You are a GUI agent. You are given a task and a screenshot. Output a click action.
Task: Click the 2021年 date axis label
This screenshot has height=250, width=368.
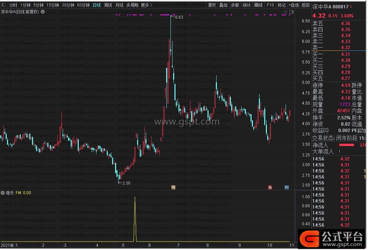tap(7, 245)
